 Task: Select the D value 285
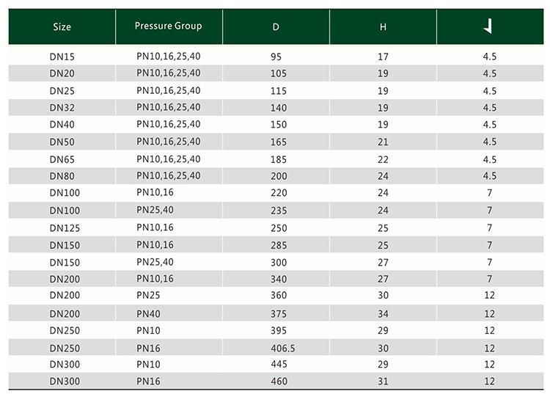click(x=279, y=245)
